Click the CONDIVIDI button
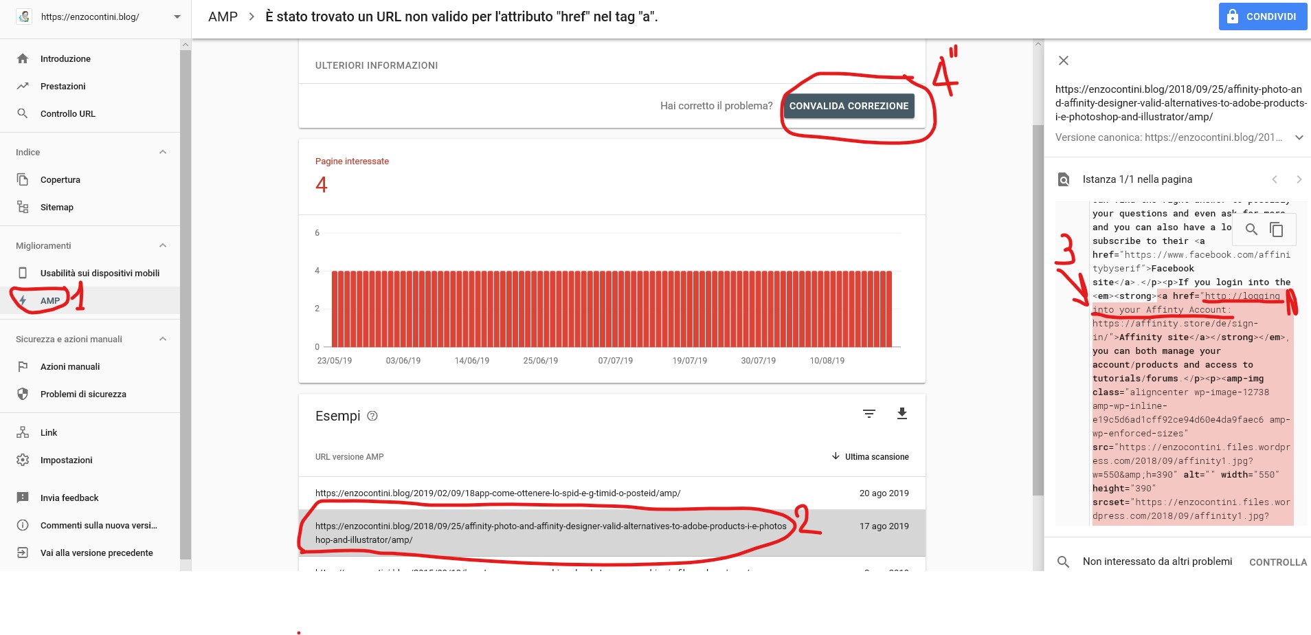This screenshot has height=635, width=1311. click(x=1262, y=16)
